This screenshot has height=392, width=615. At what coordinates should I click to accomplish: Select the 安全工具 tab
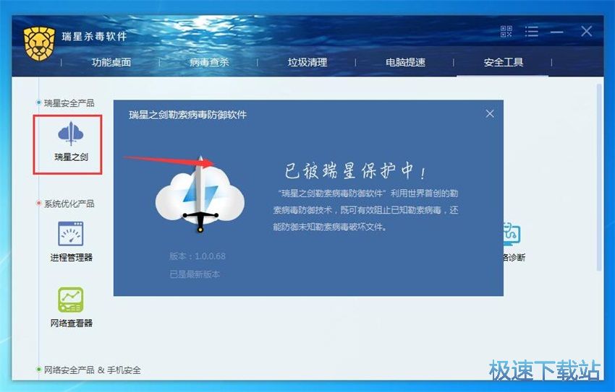point(504,62)
